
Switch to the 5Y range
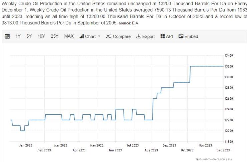29,36
